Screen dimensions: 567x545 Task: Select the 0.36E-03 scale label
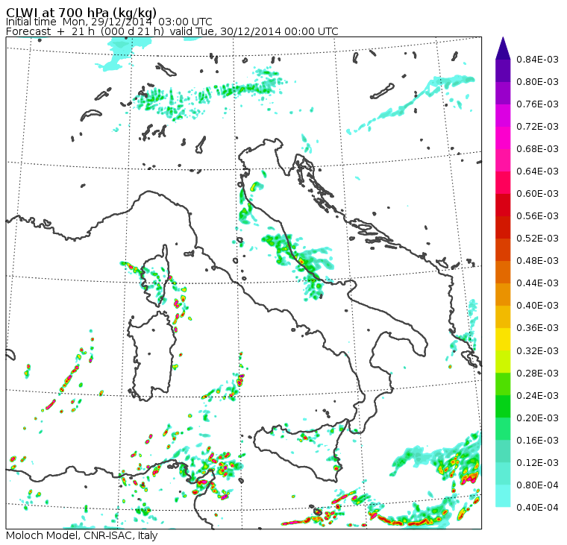[537, 328]
